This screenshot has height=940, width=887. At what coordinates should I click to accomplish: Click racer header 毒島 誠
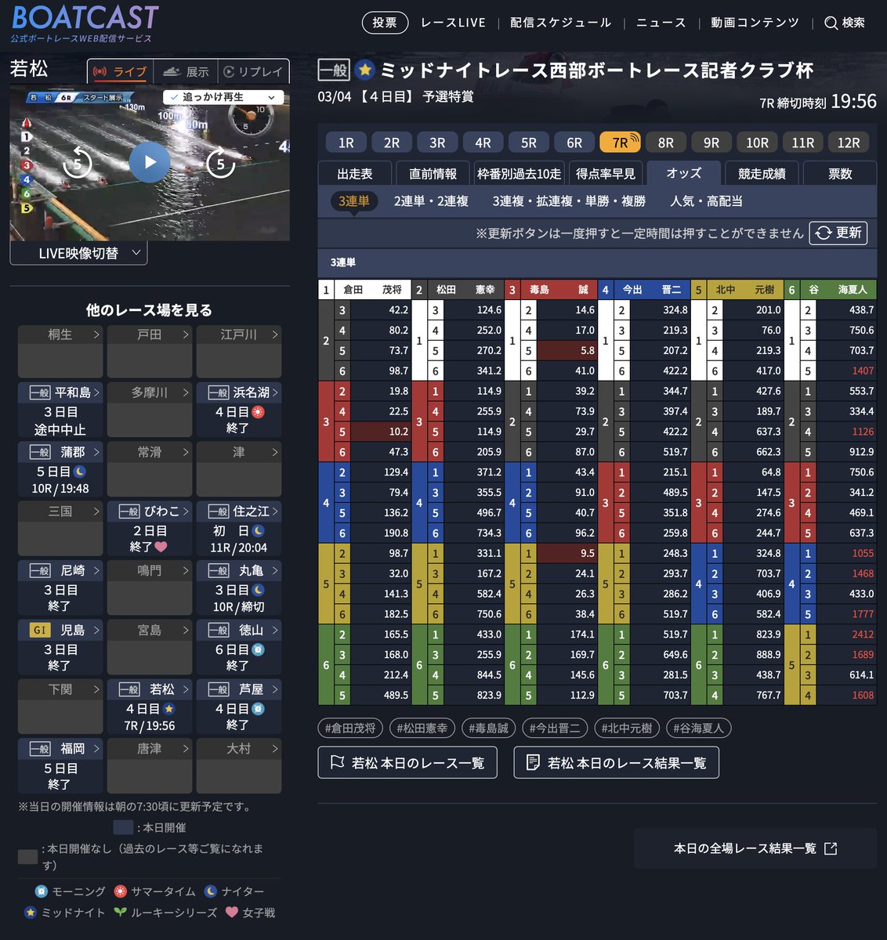tap(559, 290)
